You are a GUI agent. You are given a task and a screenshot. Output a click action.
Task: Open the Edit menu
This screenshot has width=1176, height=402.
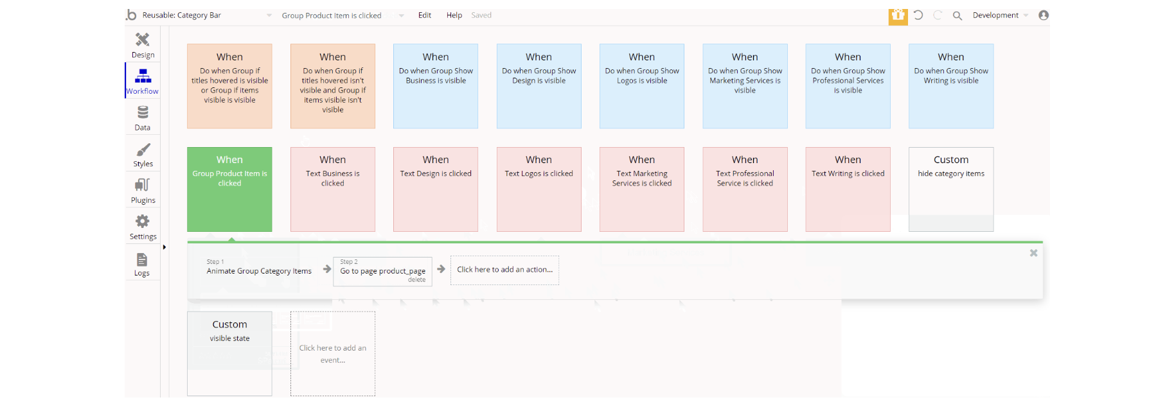click(425, 15)
